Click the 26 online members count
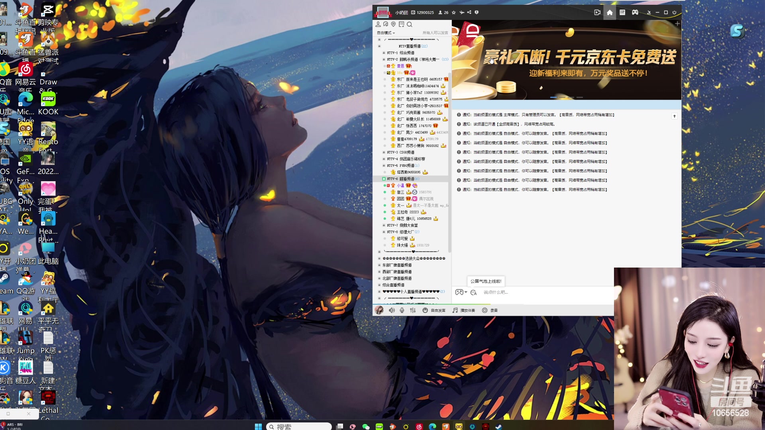The image size is (765, 430). click(443, 12)
